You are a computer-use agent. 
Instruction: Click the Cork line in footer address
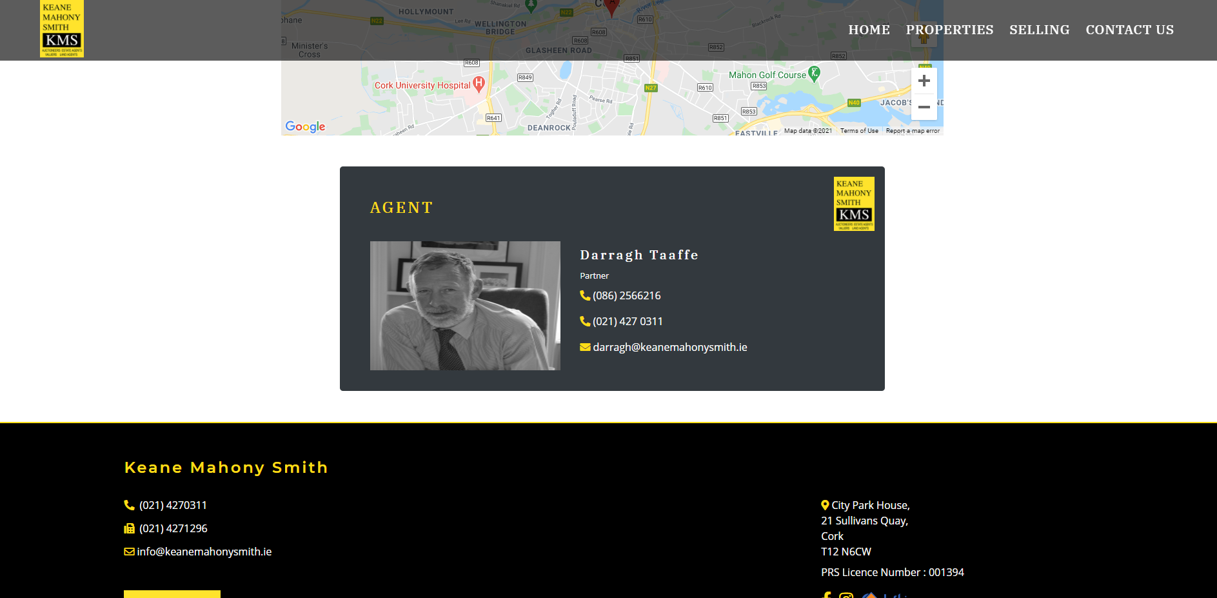[x=832, y=536]
